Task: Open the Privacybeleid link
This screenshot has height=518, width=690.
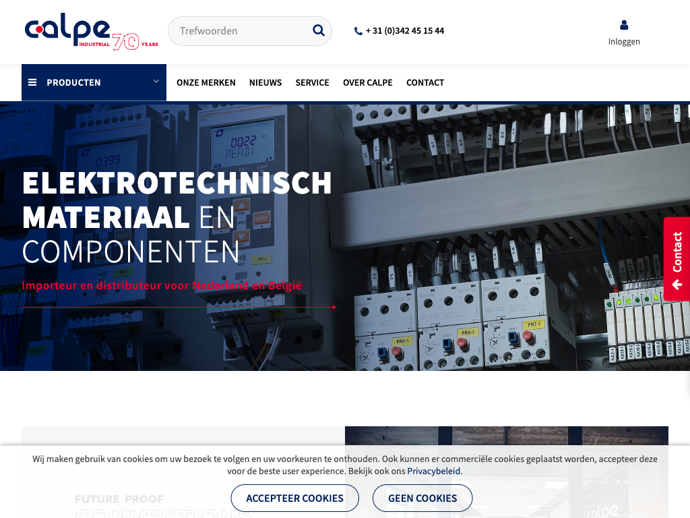Action: pyautogui.click(x=434, y=471)
